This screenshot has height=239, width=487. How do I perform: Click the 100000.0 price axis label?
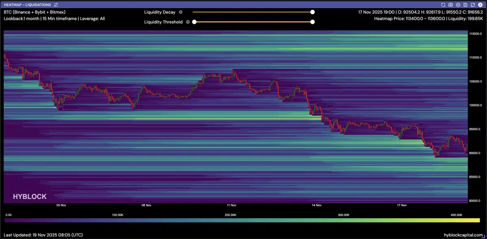point(475,105)
